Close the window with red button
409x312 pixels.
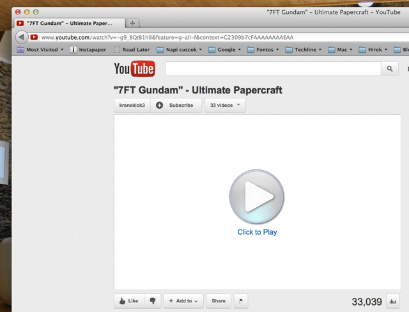click(18, 12)
